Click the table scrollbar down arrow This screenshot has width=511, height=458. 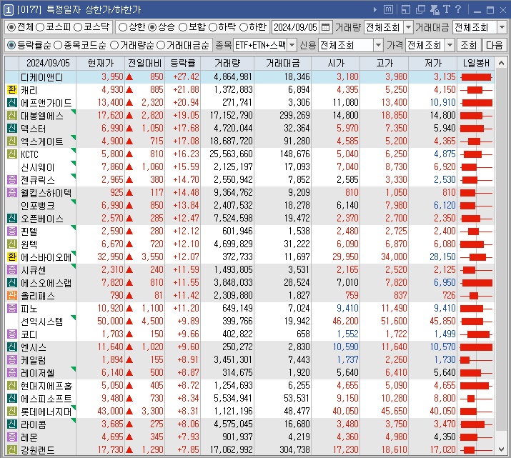coord(501,449)
